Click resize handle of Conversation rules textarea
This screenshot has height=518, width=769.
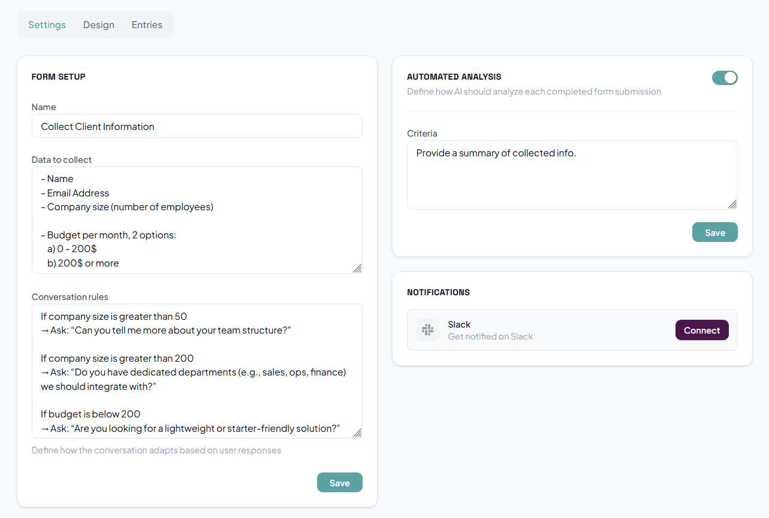[357, 433]
